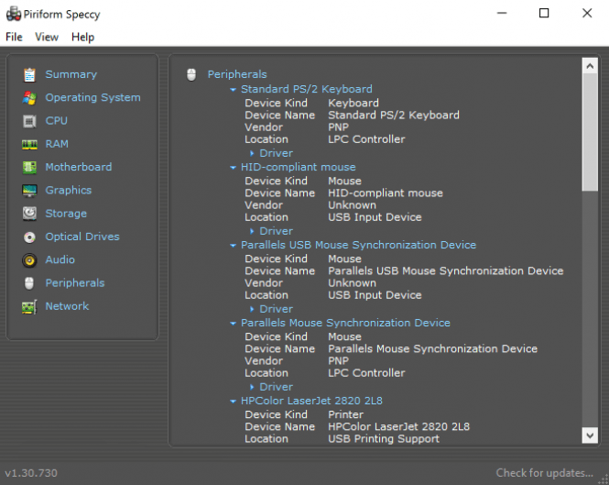
Task: Click 'Keyboard' Device Kind value
Action: tap(353, 103)
